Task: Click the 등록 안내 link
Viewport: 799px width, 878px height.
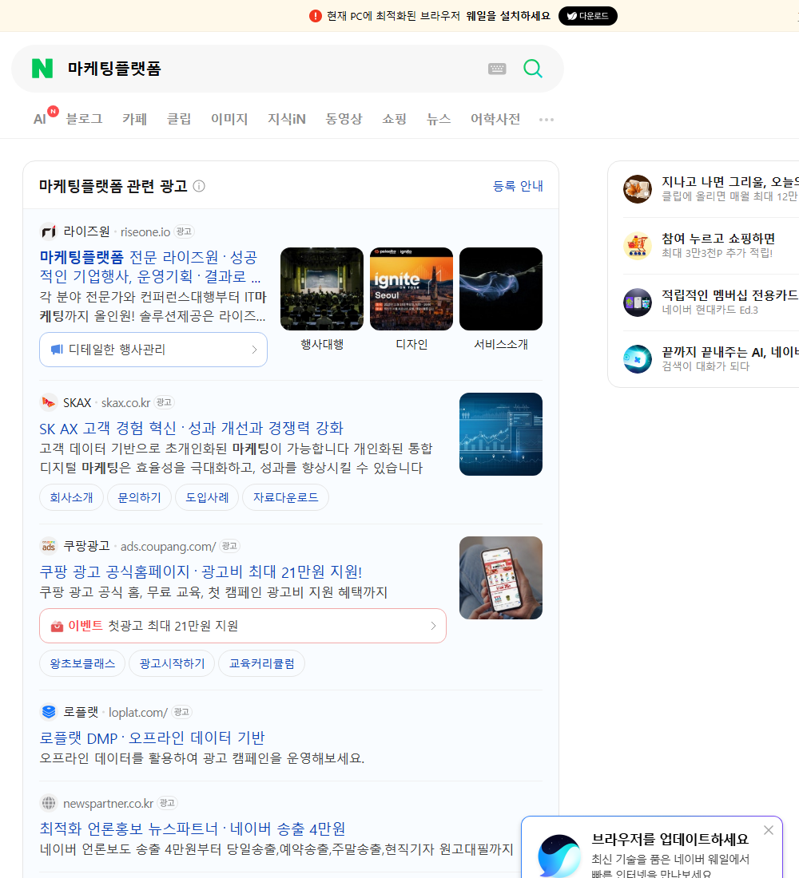Action: click(518, 186)
